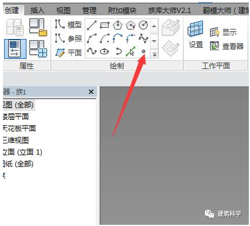Select the Point Element tool
The width and height of the screenshot is (250, 226).
(144, 51)
